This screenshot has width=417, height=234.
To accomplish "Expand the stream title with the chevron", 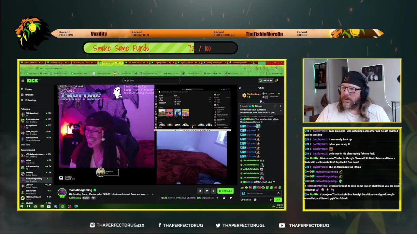I will coord(152,194).
